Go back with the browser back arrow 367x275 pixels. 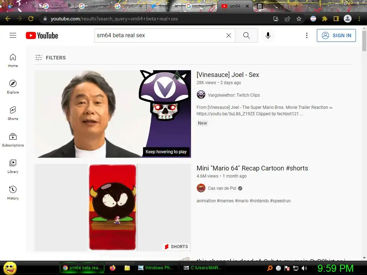point(8,19)
